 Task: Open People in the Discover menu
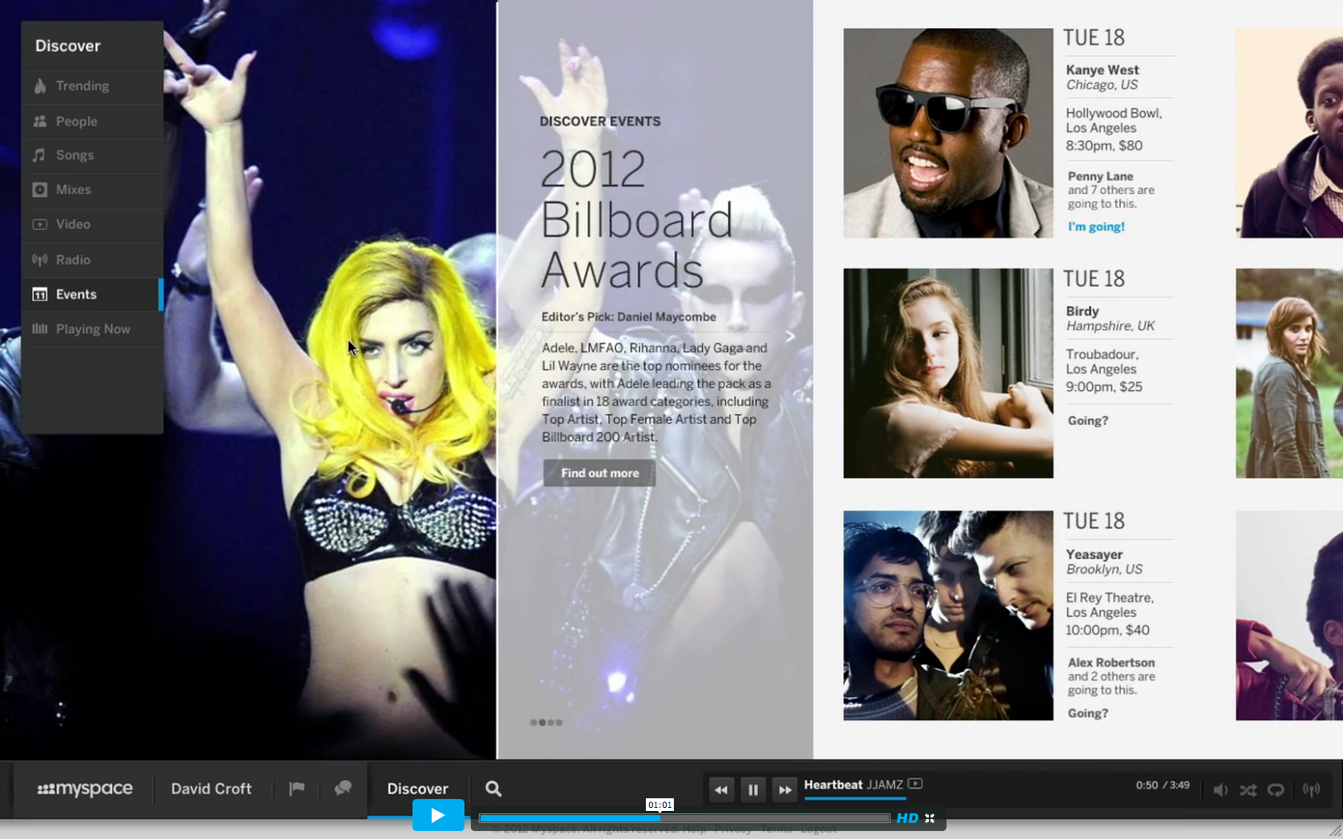pyautogui.click(x=92, y=121)
